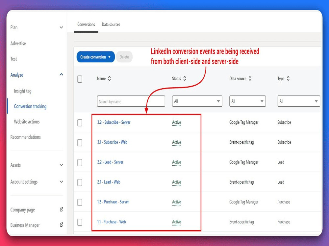Expand the Account settings section
Viewport: 329px width, 246px height.
(61, 182)
